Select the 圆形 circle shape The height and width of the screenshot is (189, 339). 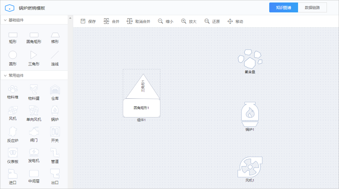13,58
